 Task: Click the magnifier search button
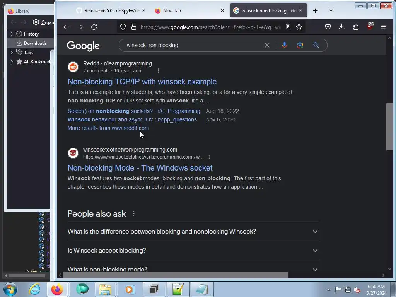pos(316,46)
